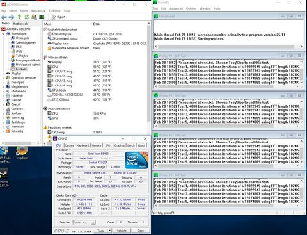Select Összegzés in AIDA64 tree

(22, 38)
